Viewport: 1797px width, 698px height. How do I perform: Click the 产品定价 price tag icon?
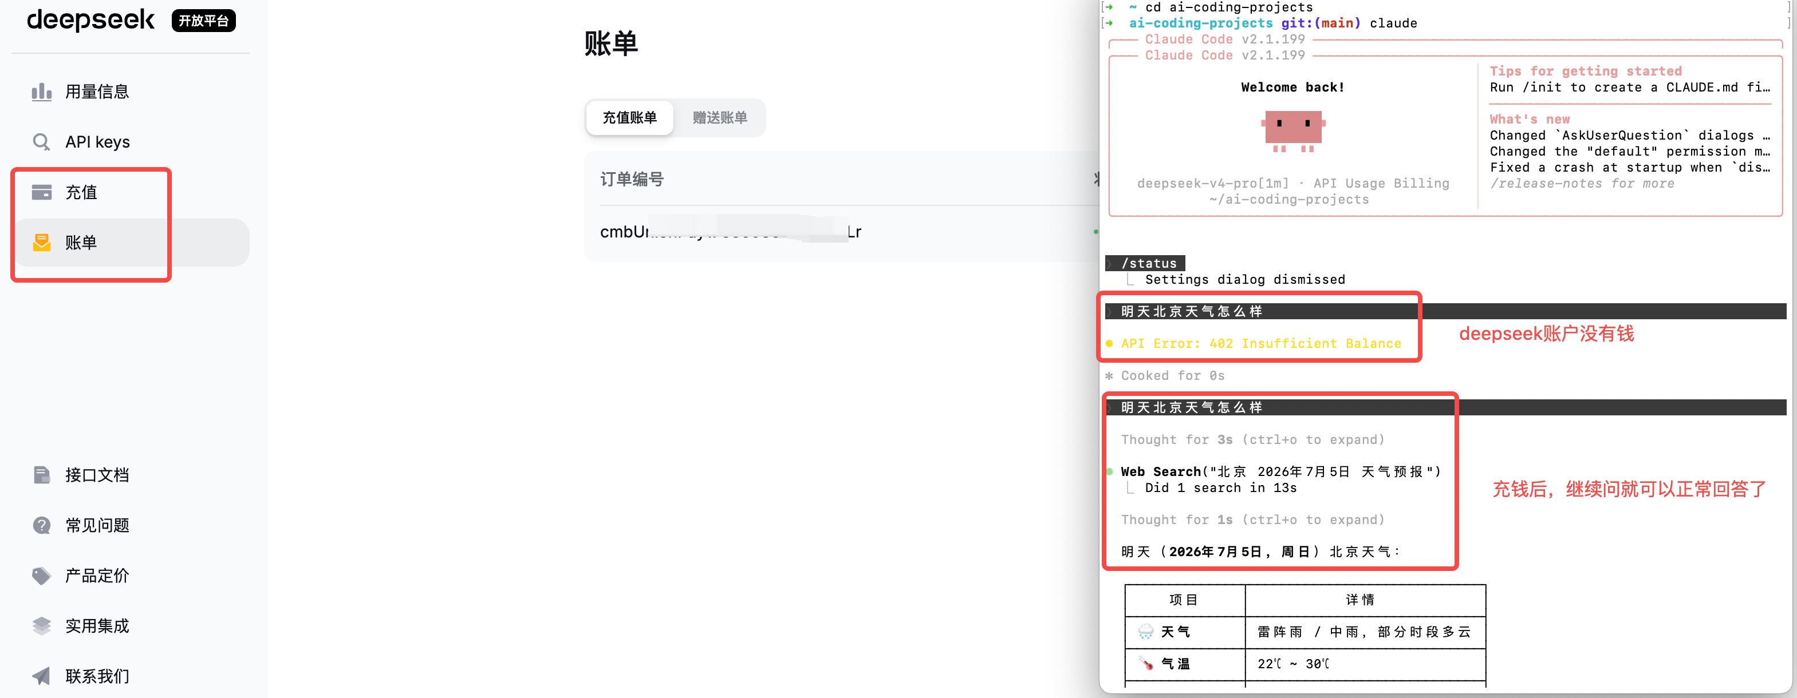(x=42, y=576)
